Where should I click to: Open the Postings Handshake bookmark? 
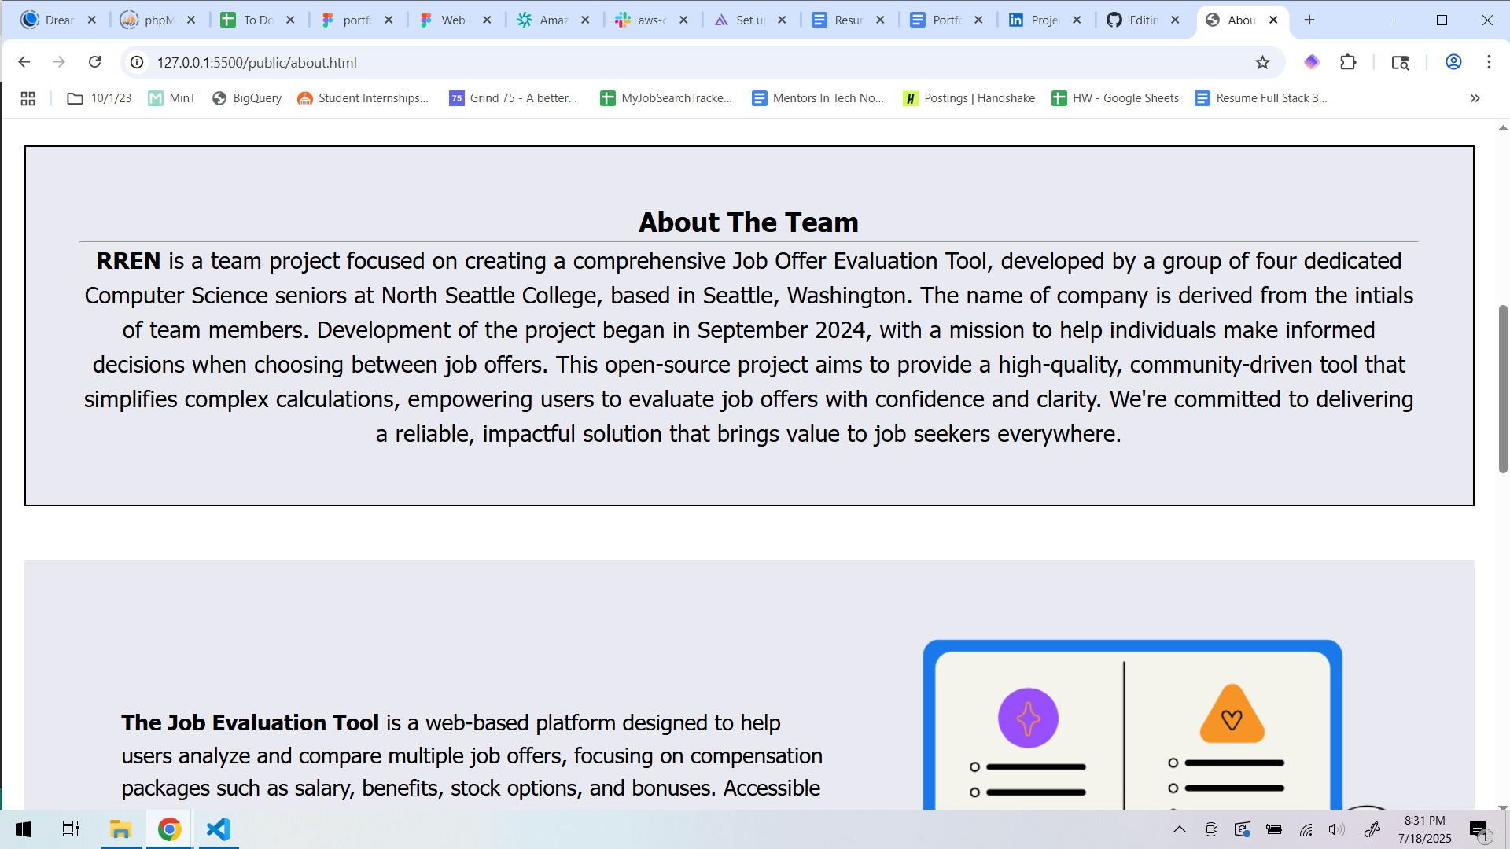pos(969,98)
